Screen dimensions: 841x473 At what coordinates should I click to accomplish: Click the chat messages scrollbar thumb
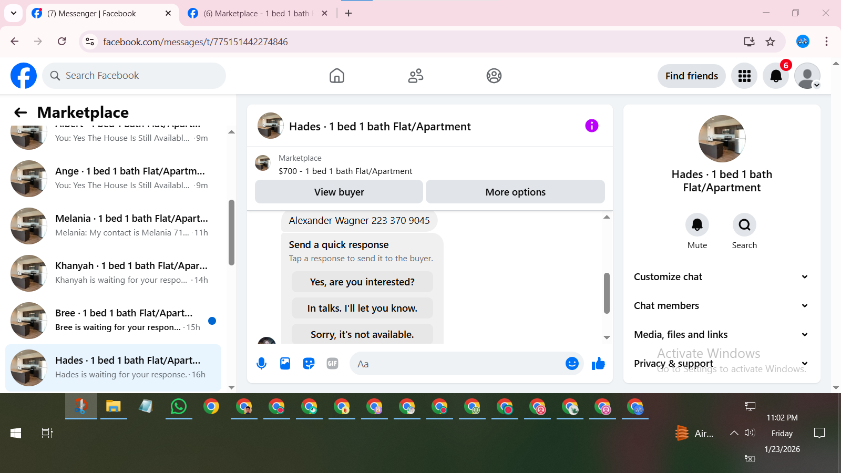coord(607,293)
